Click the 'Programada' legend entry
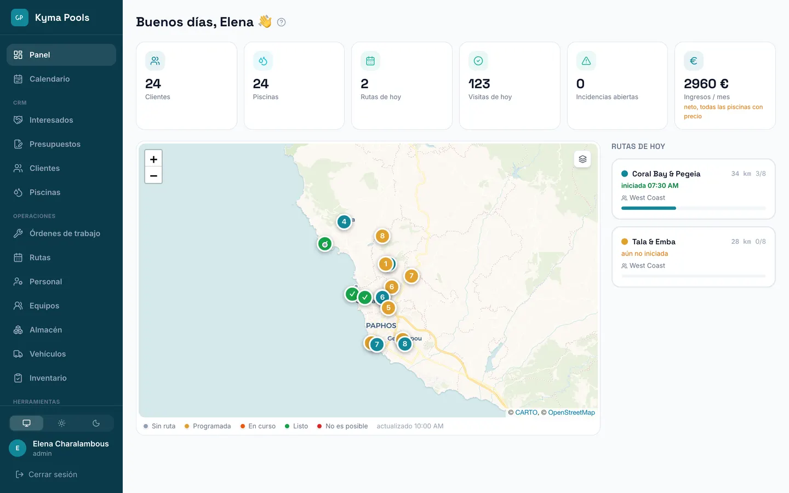 208,426
